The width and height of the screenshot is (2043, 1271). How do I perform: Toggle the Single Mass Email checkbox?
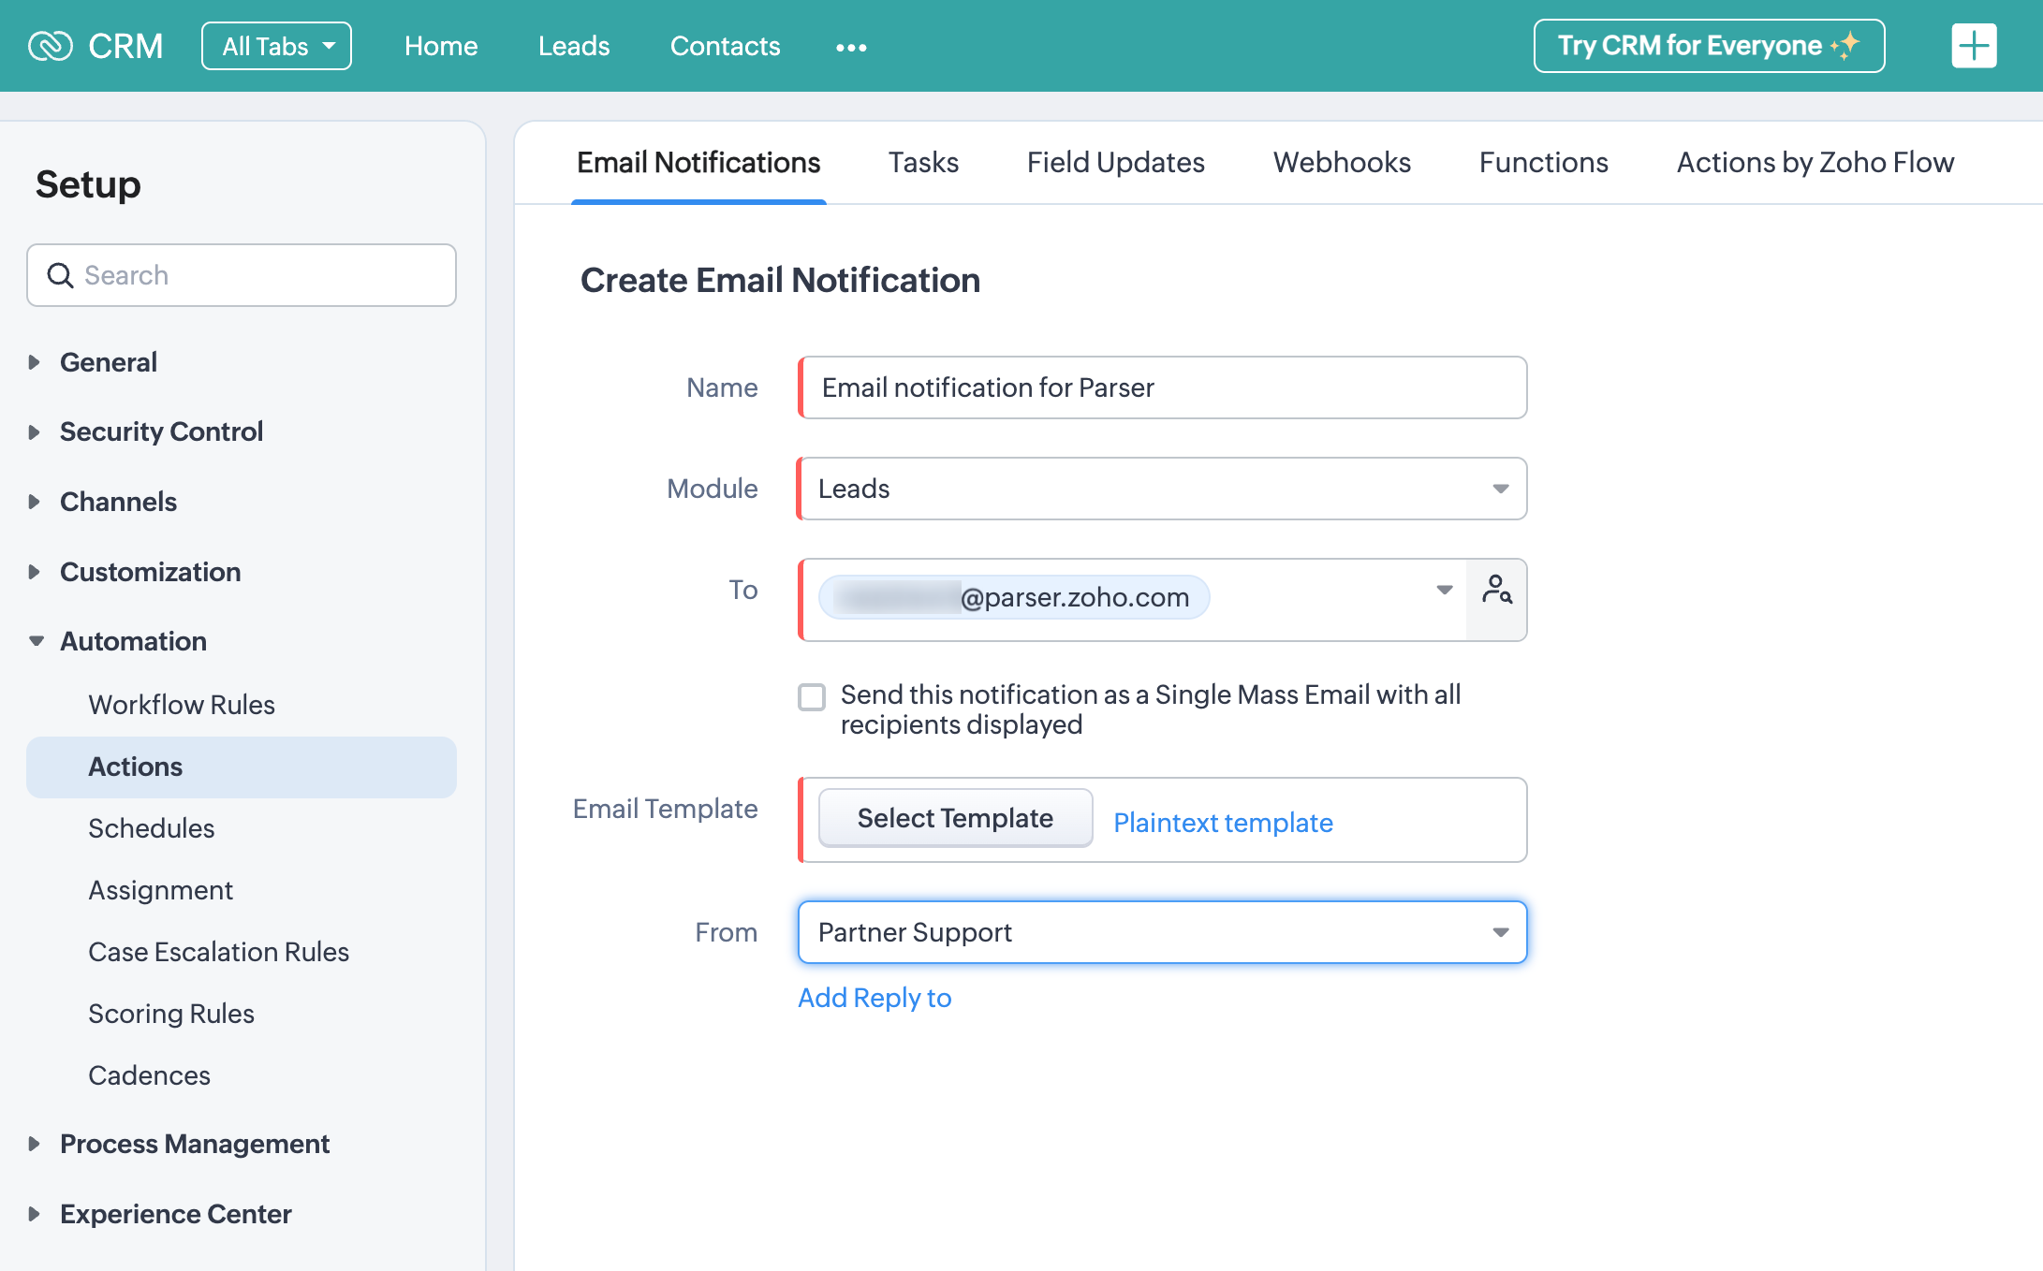[x=812, y=696]
